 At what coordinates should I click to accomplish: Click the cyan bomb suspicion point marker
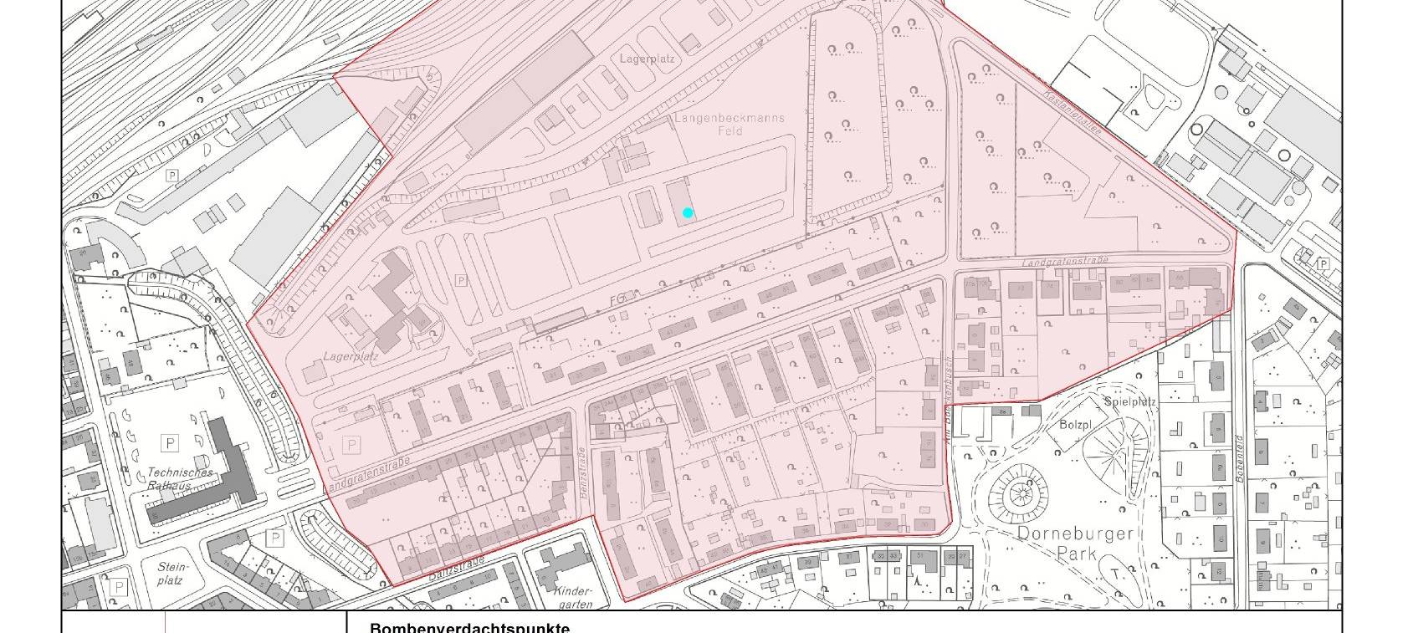[688, 213]
